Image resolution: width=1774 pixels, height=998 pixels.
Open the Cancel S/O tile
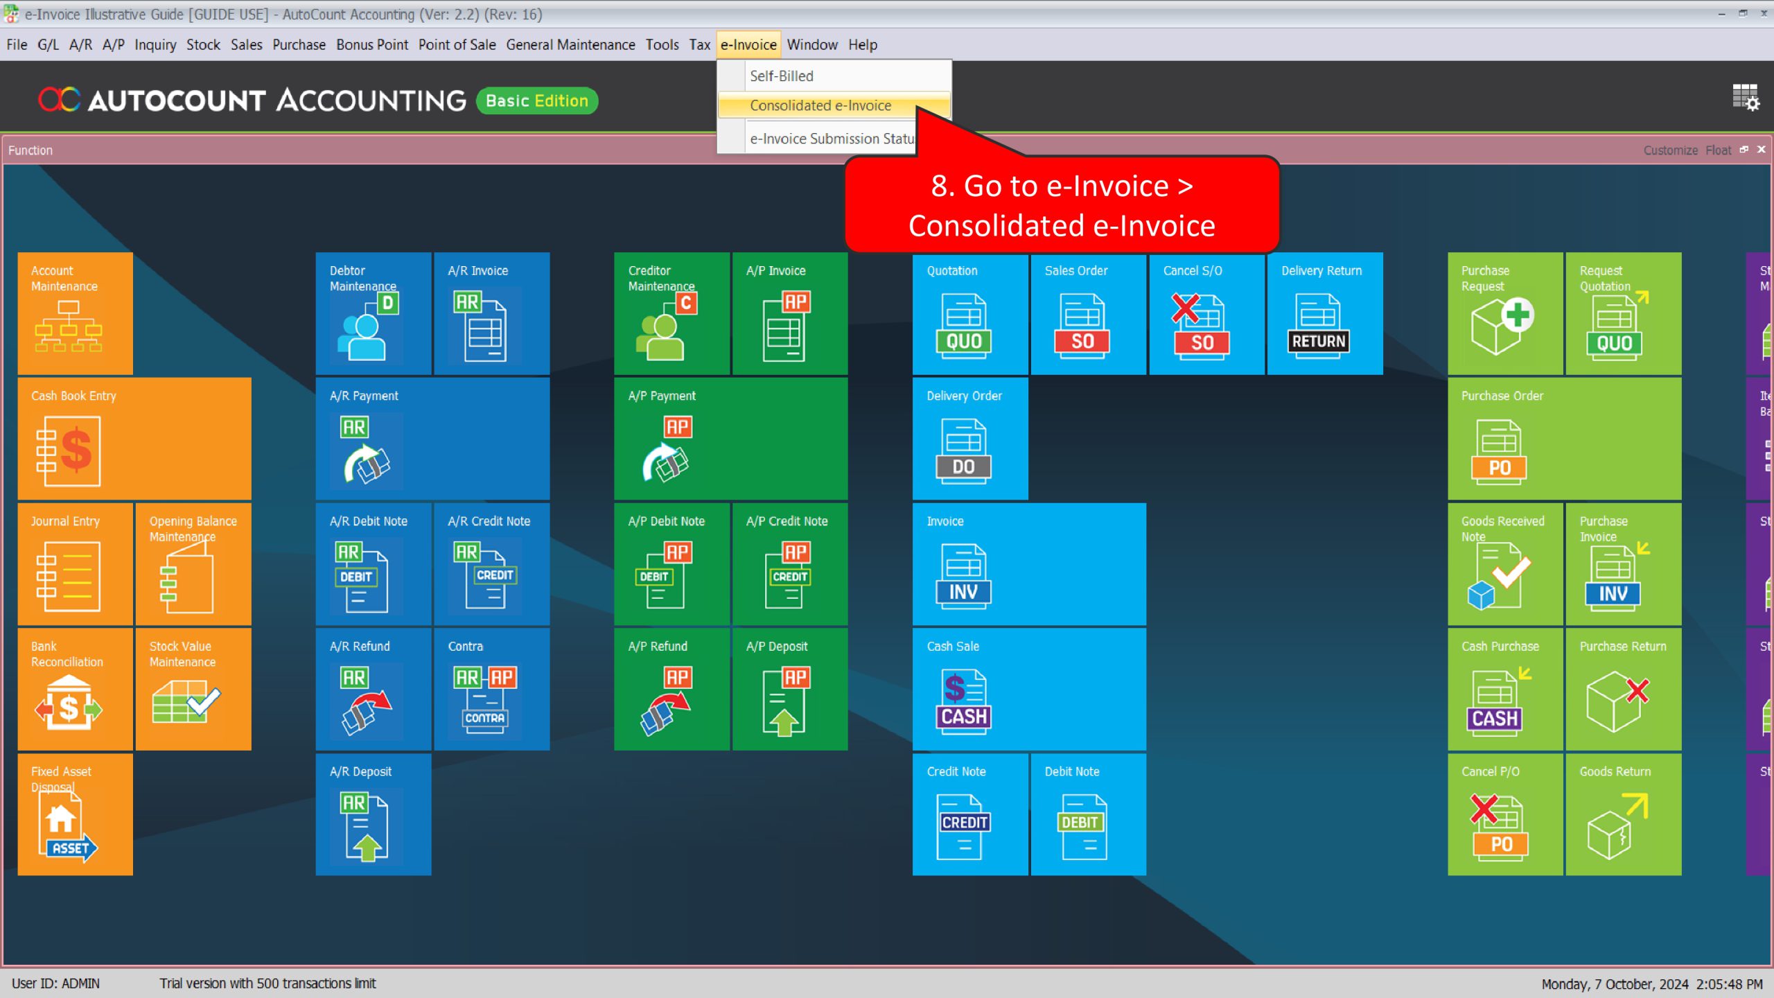[x=1207, y=313]
